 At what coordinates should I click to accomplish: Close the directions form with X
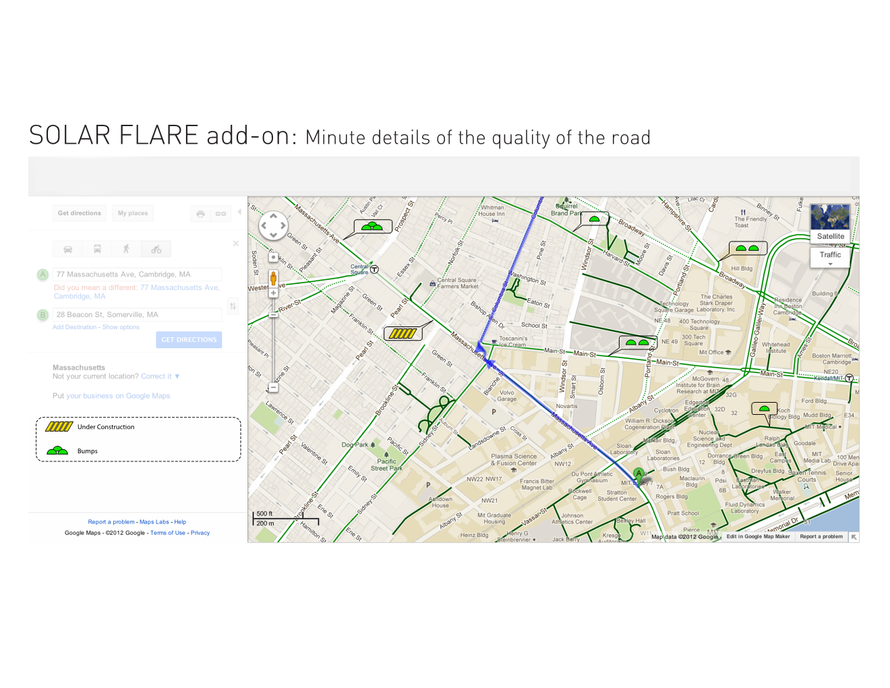click(x=235, y=243)
